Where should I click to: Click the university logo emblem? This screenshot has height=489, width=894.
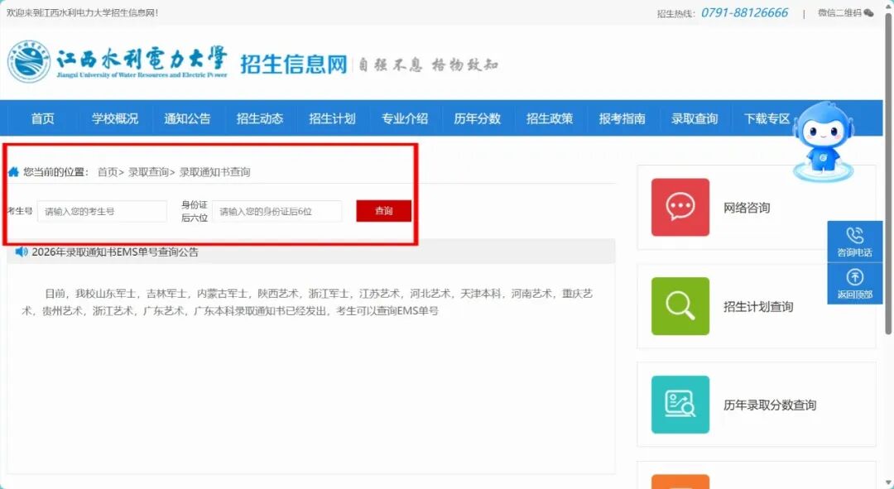coord(29,61)
